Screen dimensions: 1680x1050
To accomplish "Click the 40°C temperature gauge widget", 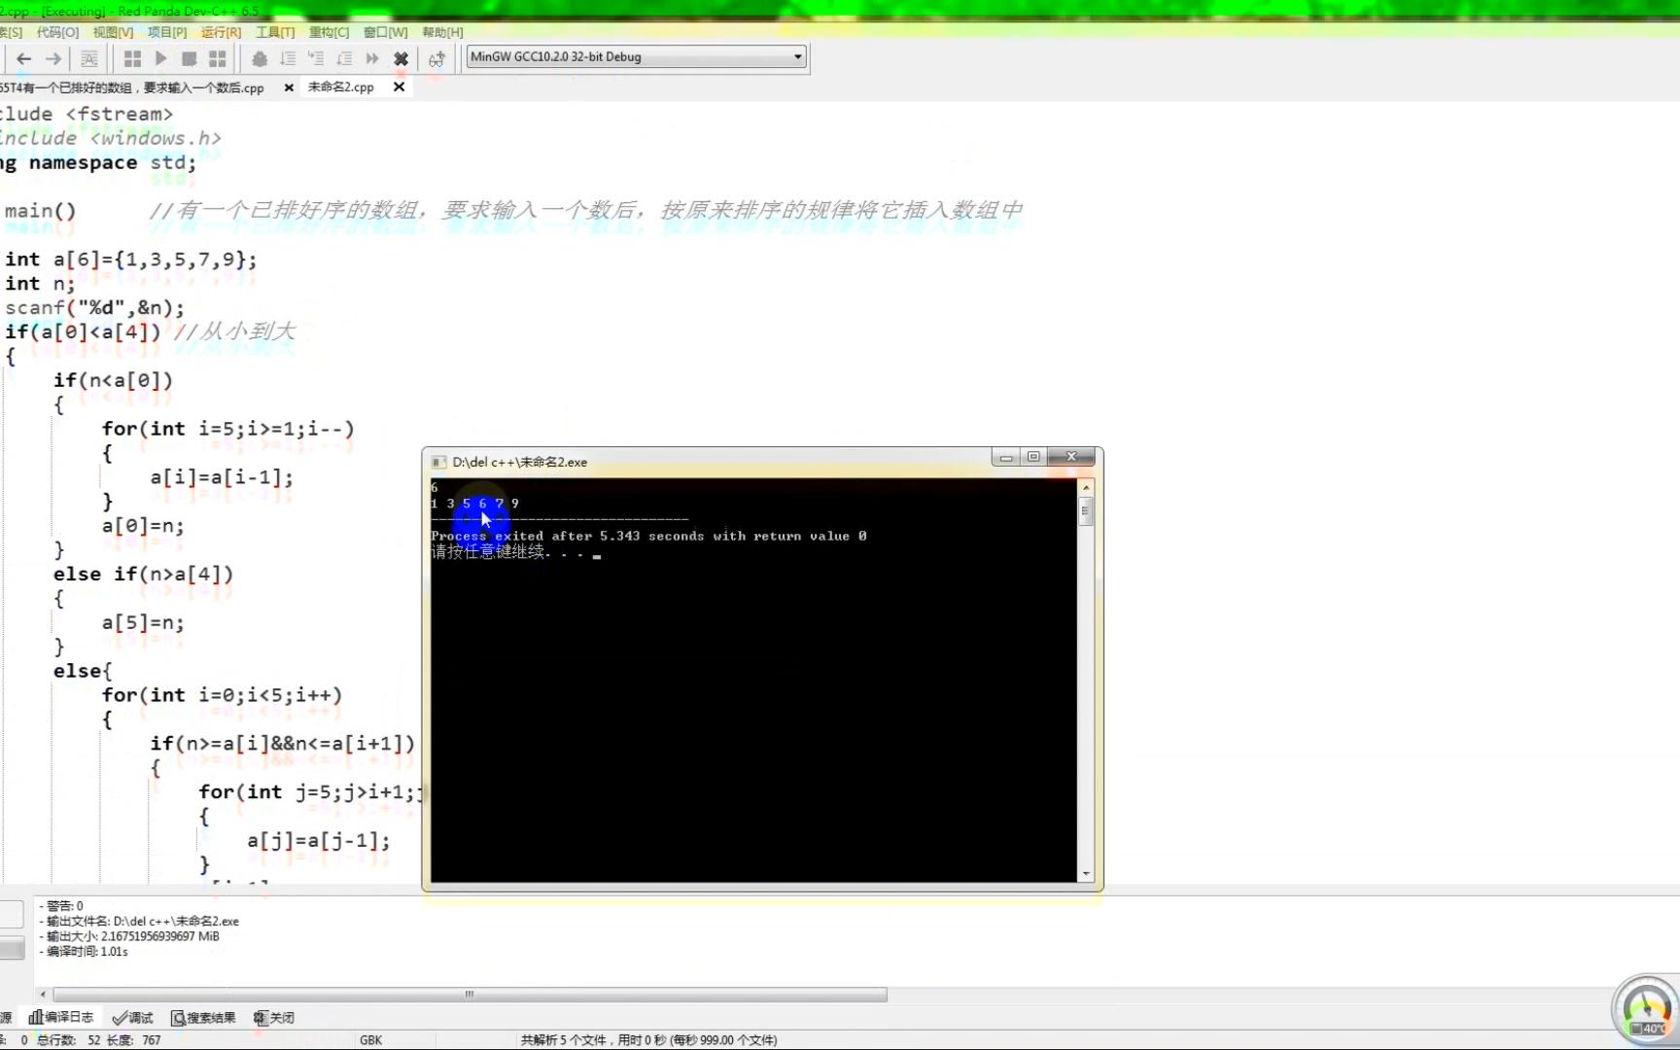I will [1646, 1009].
